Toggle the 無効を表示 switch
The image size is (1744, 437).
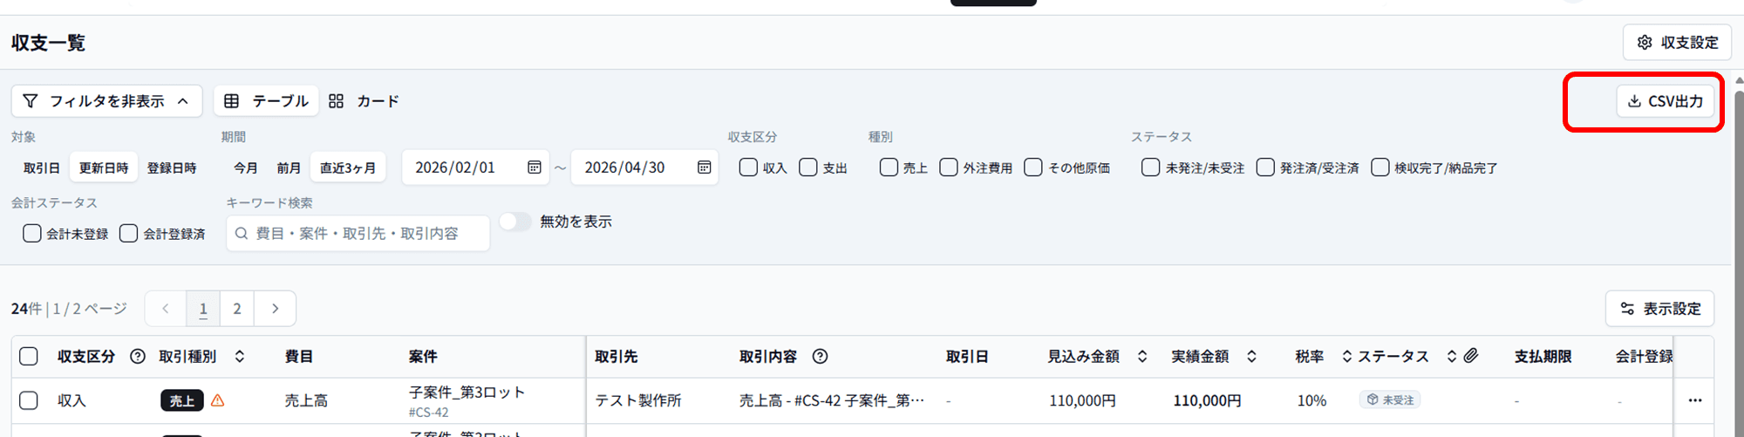pos(515,222)
